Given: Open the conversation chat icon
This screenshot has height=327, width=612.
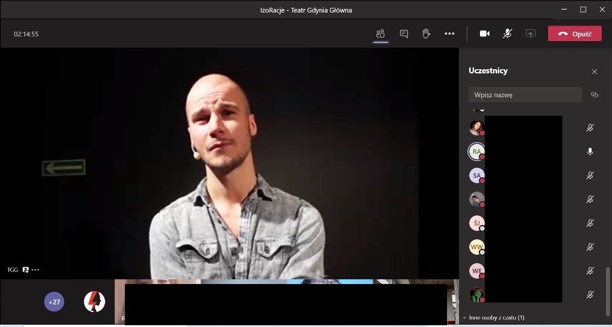Looking at the screenshot, I should [x=403, y=34].
